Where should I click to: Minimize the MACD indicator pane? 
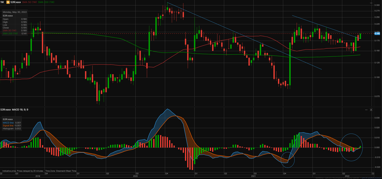[366, 110]
